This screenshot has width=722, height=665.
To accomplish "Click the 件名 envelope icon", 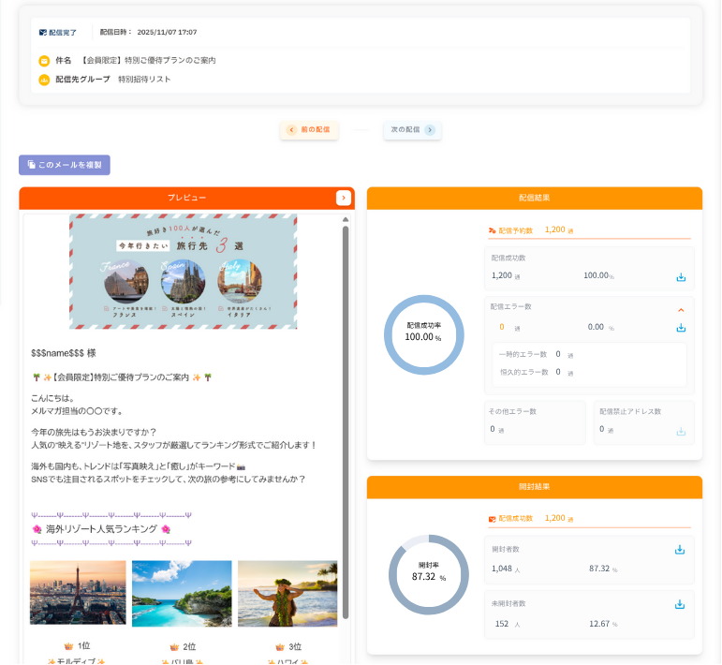I will pyautogui.click(x=44, y=61).
